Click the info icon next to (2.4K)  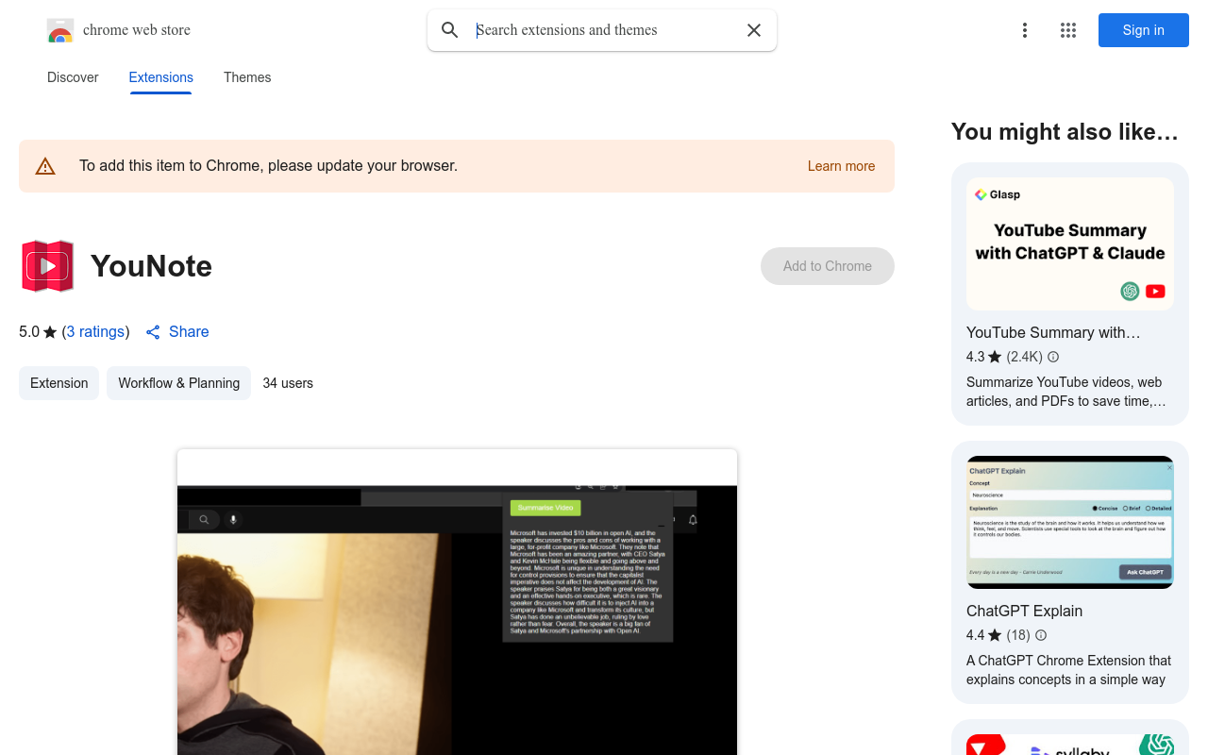point(1053,357)
